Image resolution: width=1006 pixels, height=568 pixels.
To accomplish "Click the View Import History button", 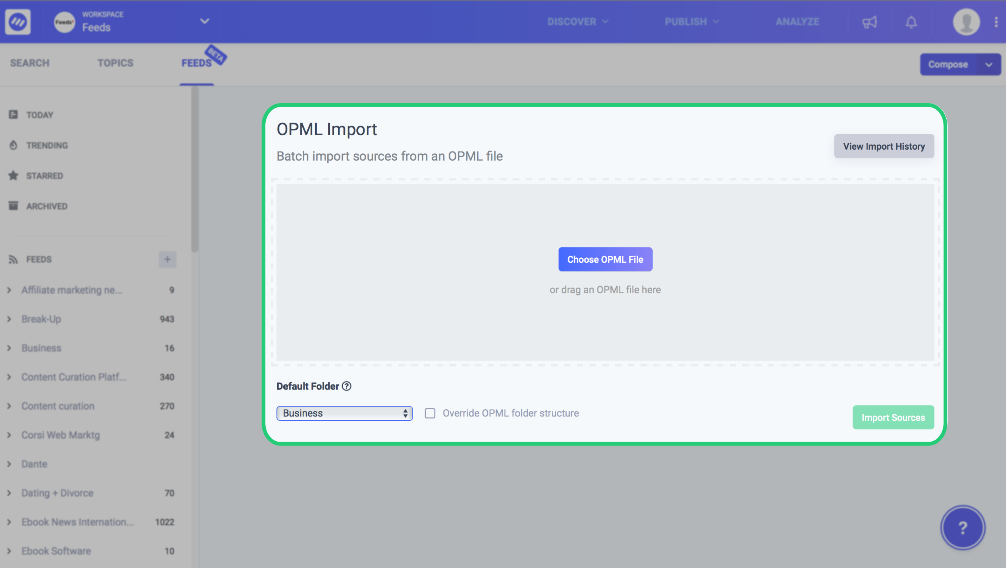I will pyautogui.click(x=884, y=146).
